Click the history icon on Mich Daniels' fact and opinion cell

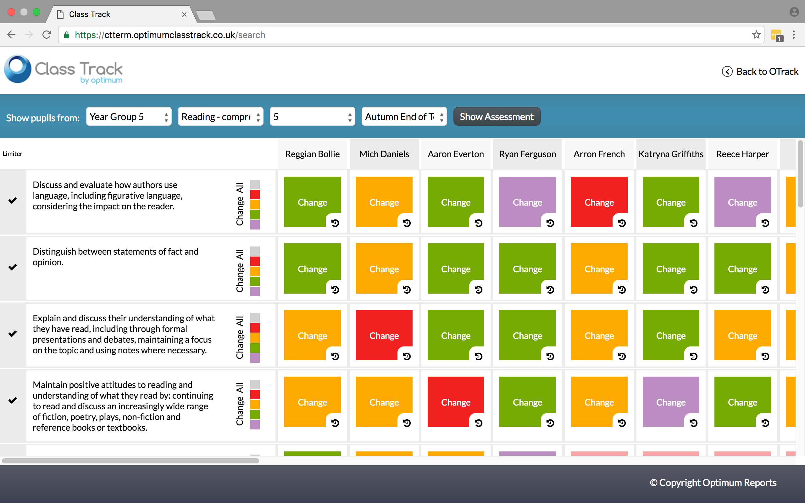[407, 290]
